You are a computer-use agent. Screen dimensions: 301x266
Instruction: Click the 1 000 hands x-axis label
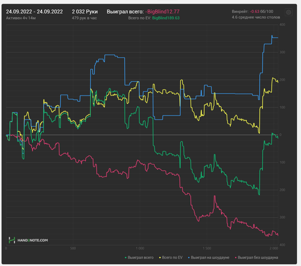pos(140,248)
